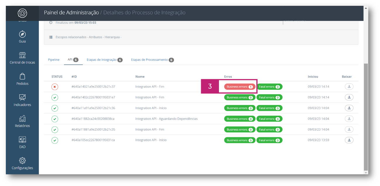Click Fatal errors badge for #640a11882ca24c00208838ca

pos(270,119)
